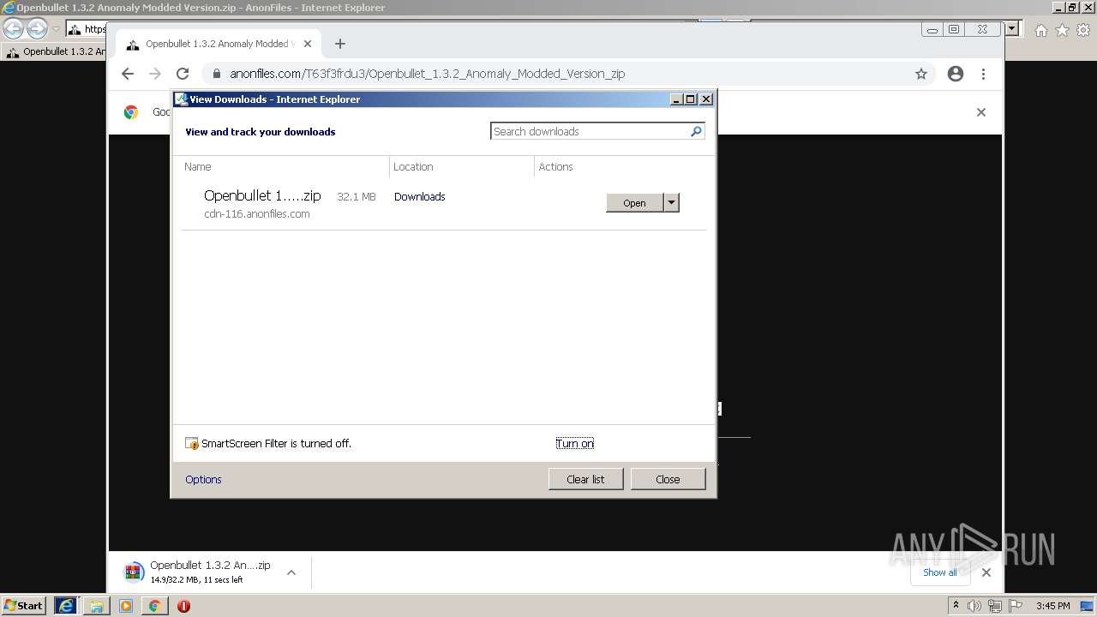Open the Options link in View Downloads
The height and width of the screenshot is (617, 1097).
click(203, 480)
